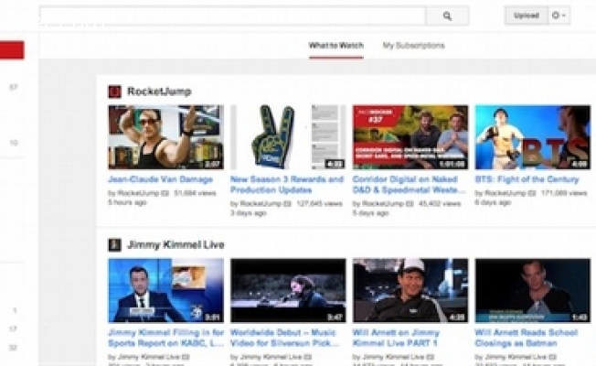The height and width of the screenshot is (366, 596).
Task: Play the Corridor Digital video thumbnail
Action: 410,137
